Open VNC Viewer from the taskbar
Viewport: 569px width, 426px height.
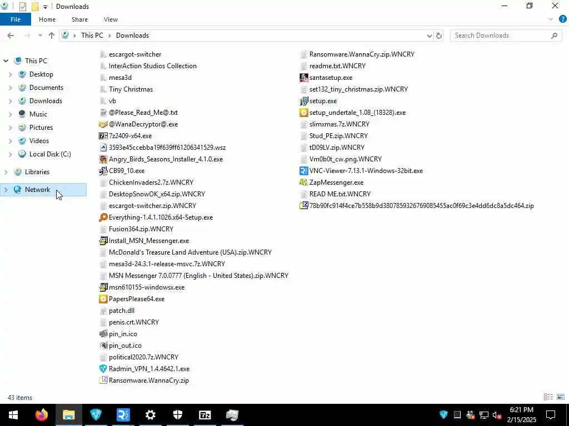pos(123,415)
